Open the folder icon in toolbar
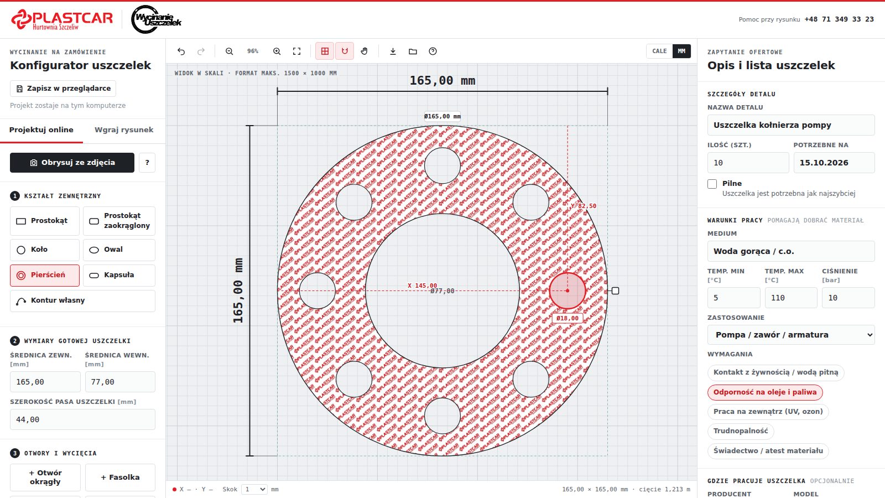Screen dimensions: 885x498 413,51
